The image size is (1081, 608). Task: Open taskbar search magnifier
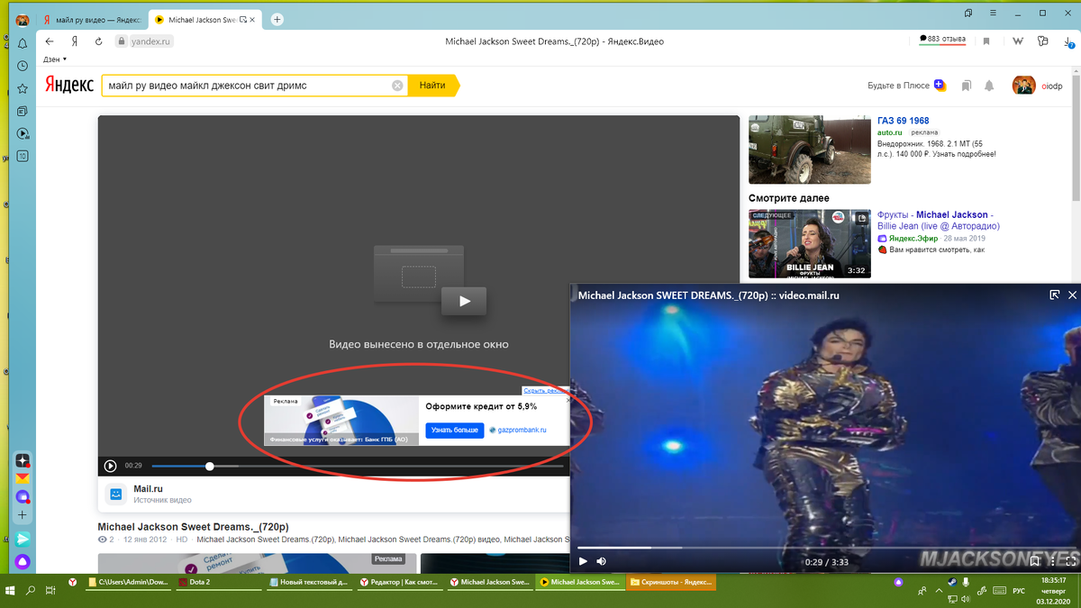coord(31,591)
